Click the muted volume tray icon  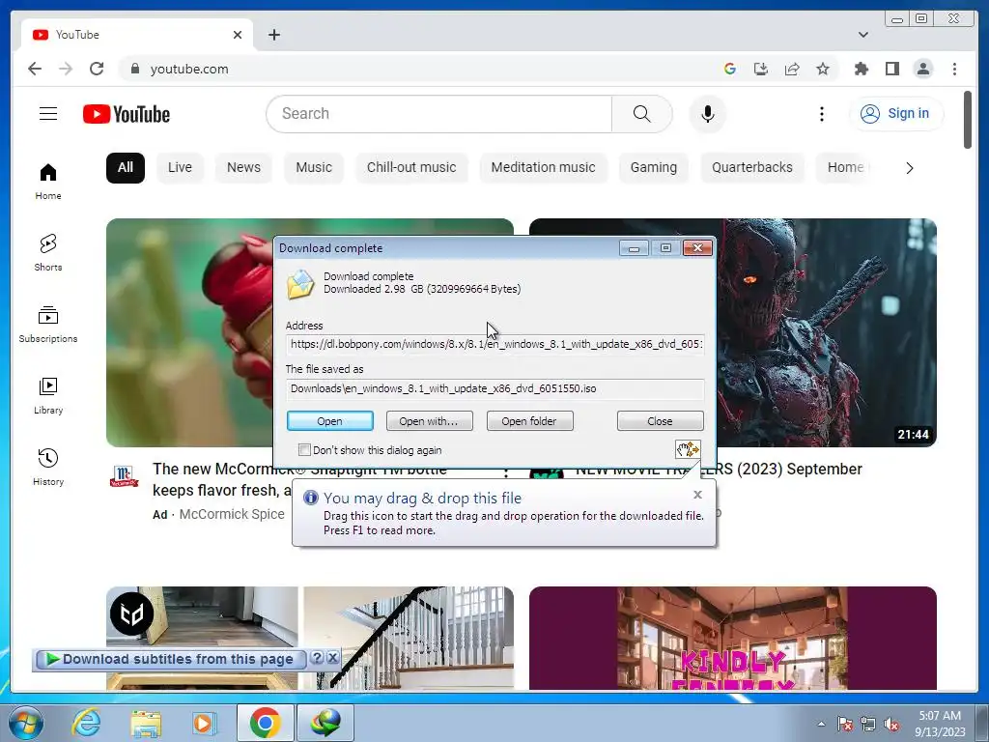click(x=891, y=724)
